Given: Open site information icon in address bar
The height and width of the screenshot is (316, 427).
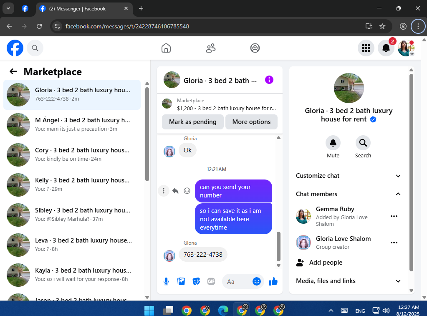Looking at the screenshot, I should [x=57, y=26].
